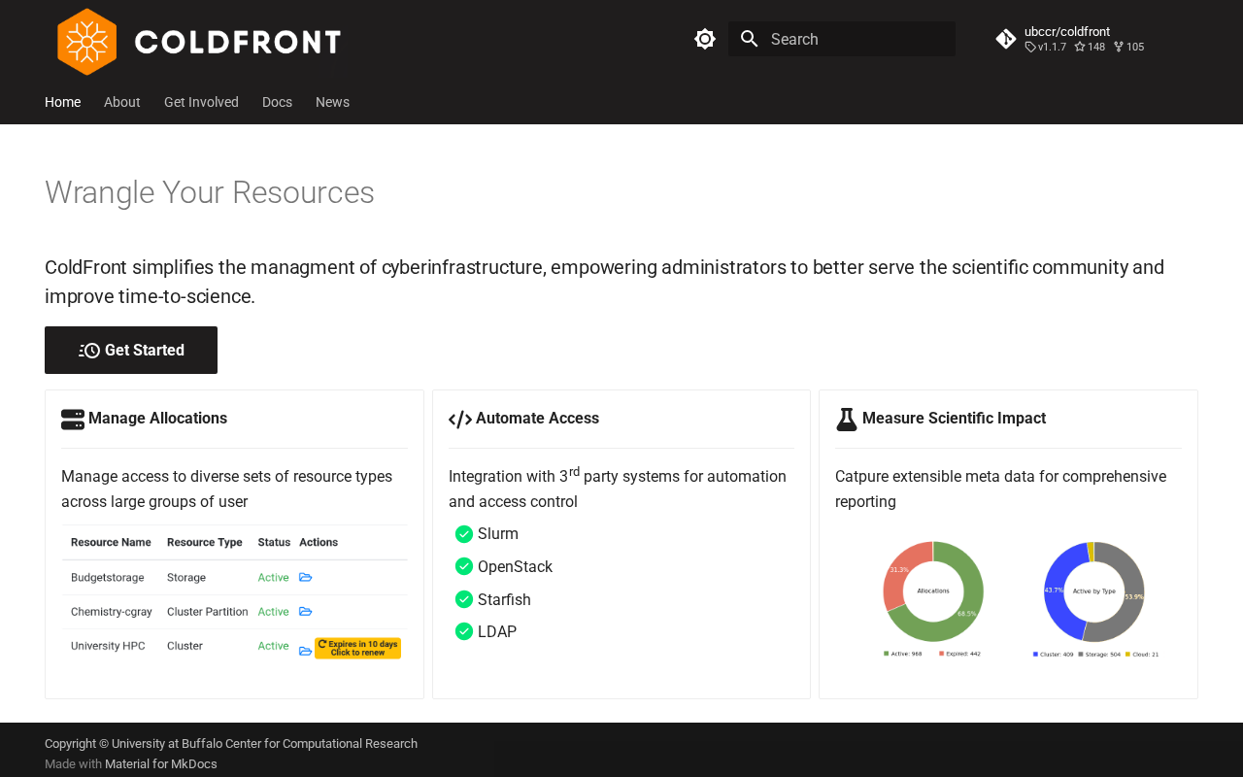Viewport: 1243px width, 777px height.
Task: Toggle the light/dark color scheme
Action: 705,39
